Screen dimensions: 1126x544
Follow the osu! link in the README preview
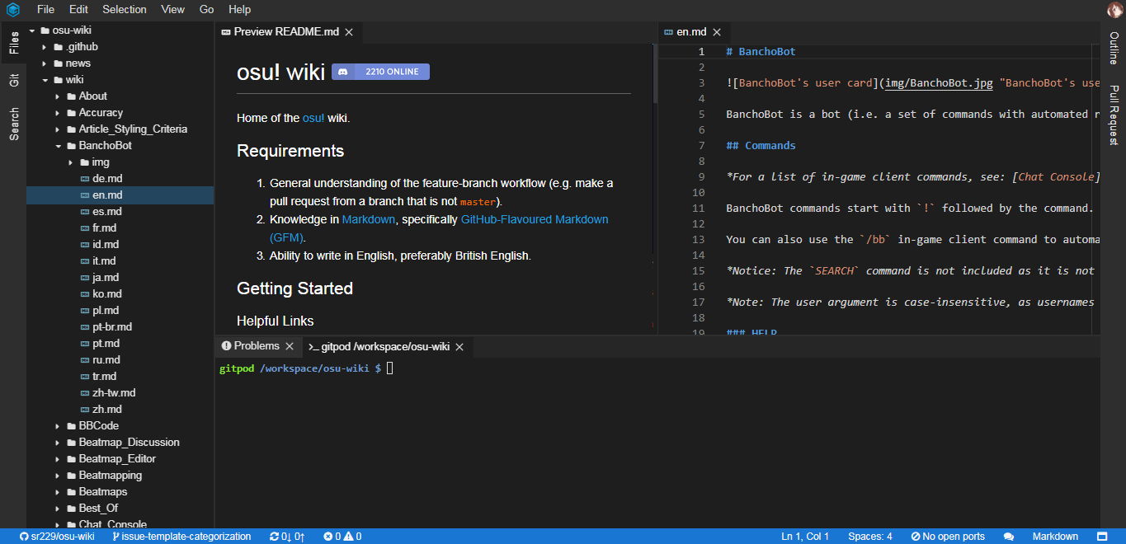(313, 118)
